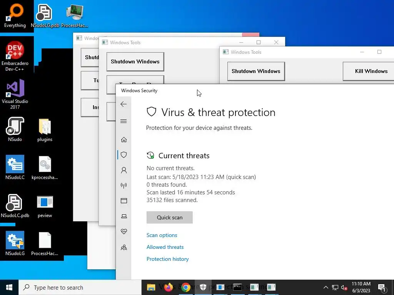Close the middle Windows Tools window
The width and height of the screenshot is (394, 295).
[276, 42]
